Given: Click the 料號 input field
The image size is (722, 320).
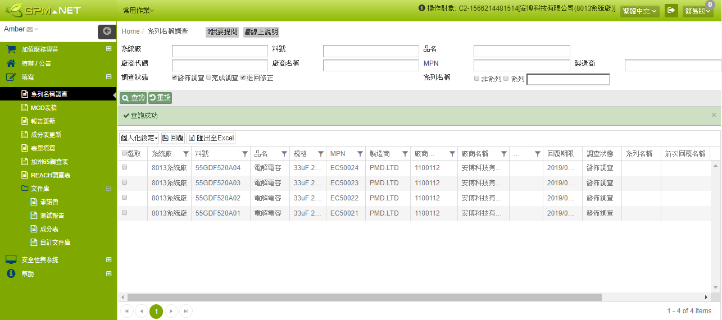Looking at the screenshot, I should (371, 51).
